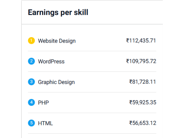This screenshot has height=138, width=184.
Task: Click the rank 4 circle beside PHP
Action: (31, 102)
